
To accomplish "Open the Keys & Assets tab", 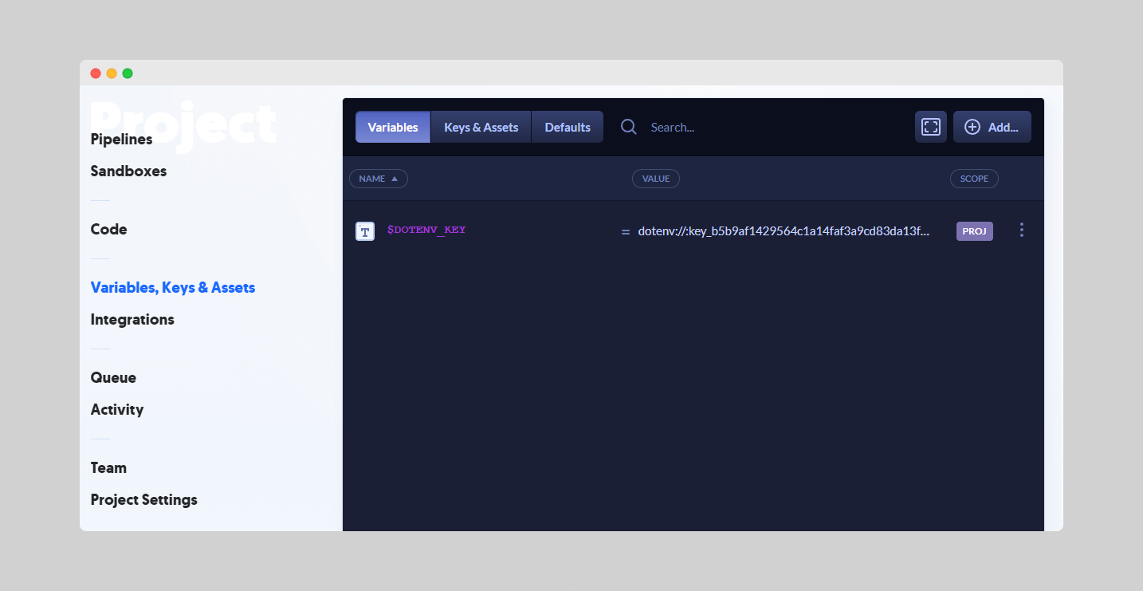I will (481, 127).
